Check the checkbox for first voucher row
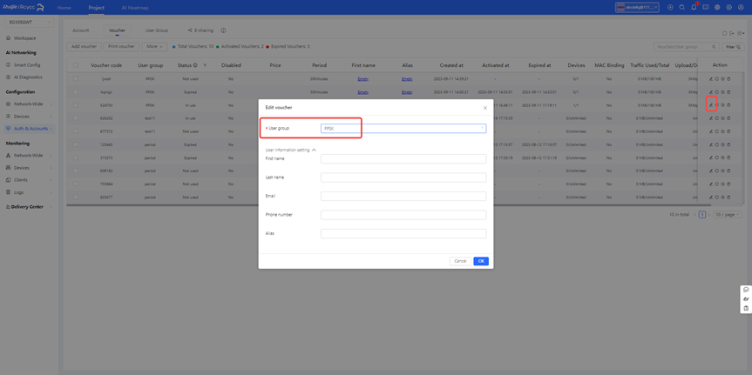This screenshot has height=375, width=752. pos(76,79)
